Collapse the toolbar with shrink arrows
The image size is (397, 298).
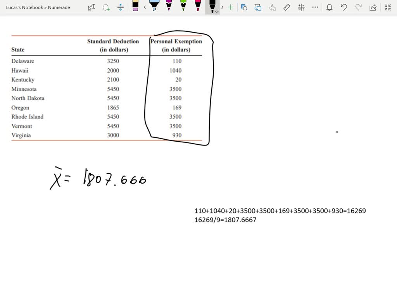(x=388, y=7)
